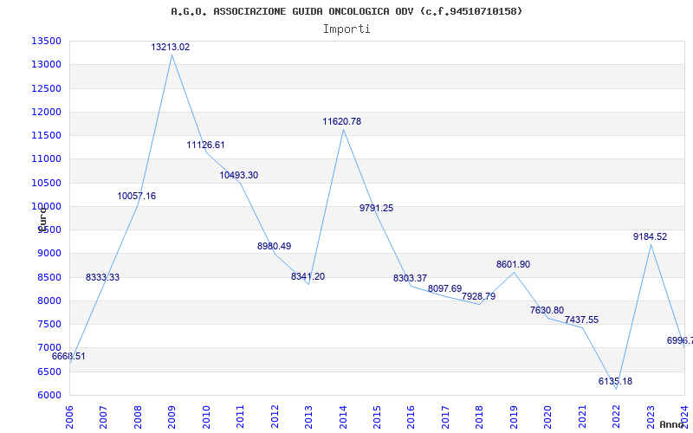Screen dimensions: 693x433
Task: Click the 2011 x-axis year label
Action: click(x=240, y=417)
